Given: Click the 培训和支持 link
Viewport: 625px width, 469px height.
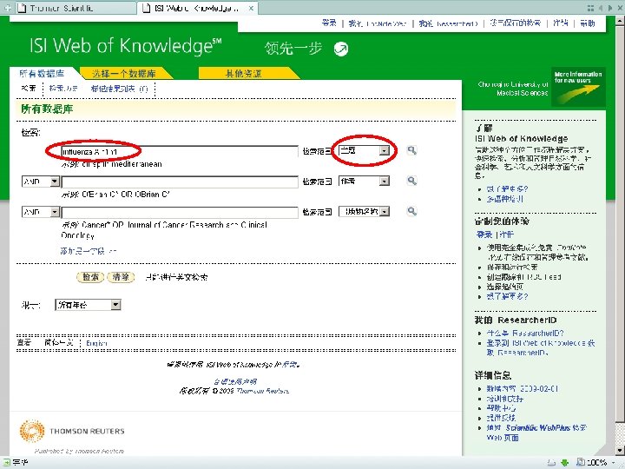Looking at the screenshot, I should (504, 399).
